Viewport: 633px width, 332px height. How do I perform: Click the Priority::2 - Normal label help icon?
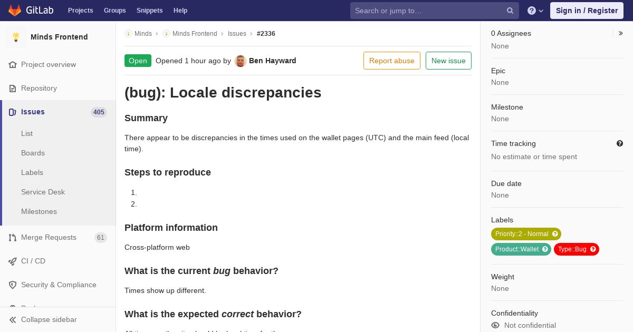555,234
